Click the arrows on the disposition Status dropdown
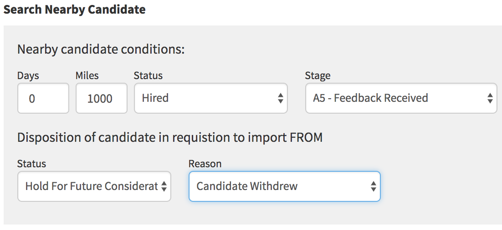The width and height of the screenshot is (502, 230). 164,186
